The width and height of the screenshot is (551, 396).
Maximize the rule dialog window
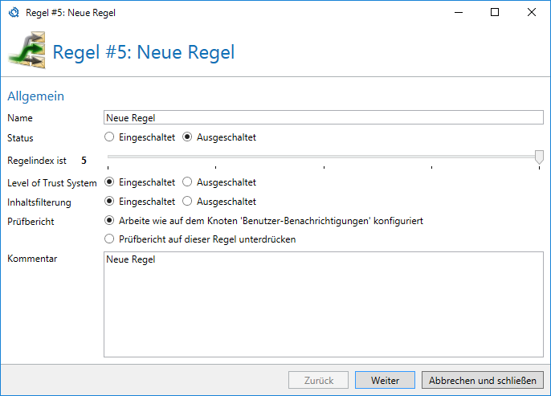(495, 12)
